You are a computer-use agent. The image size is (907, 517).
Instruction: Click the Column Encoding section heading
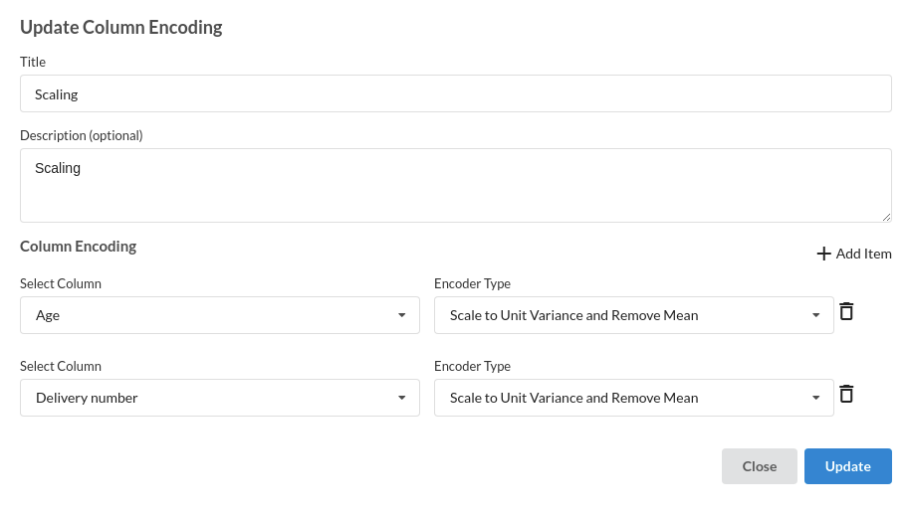[78, 247]
